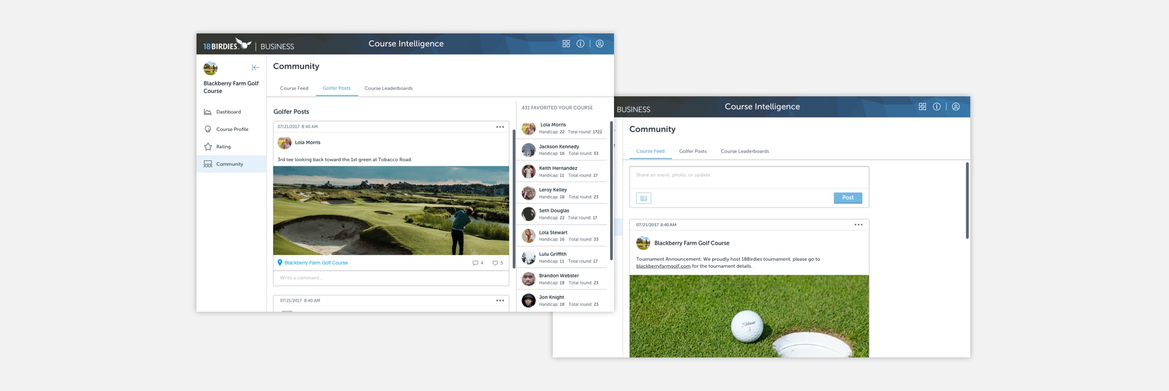The width and height of the screenshot is (1169, 391).
Task: Click the info icon in right window header
Action: tap(937, 107)
